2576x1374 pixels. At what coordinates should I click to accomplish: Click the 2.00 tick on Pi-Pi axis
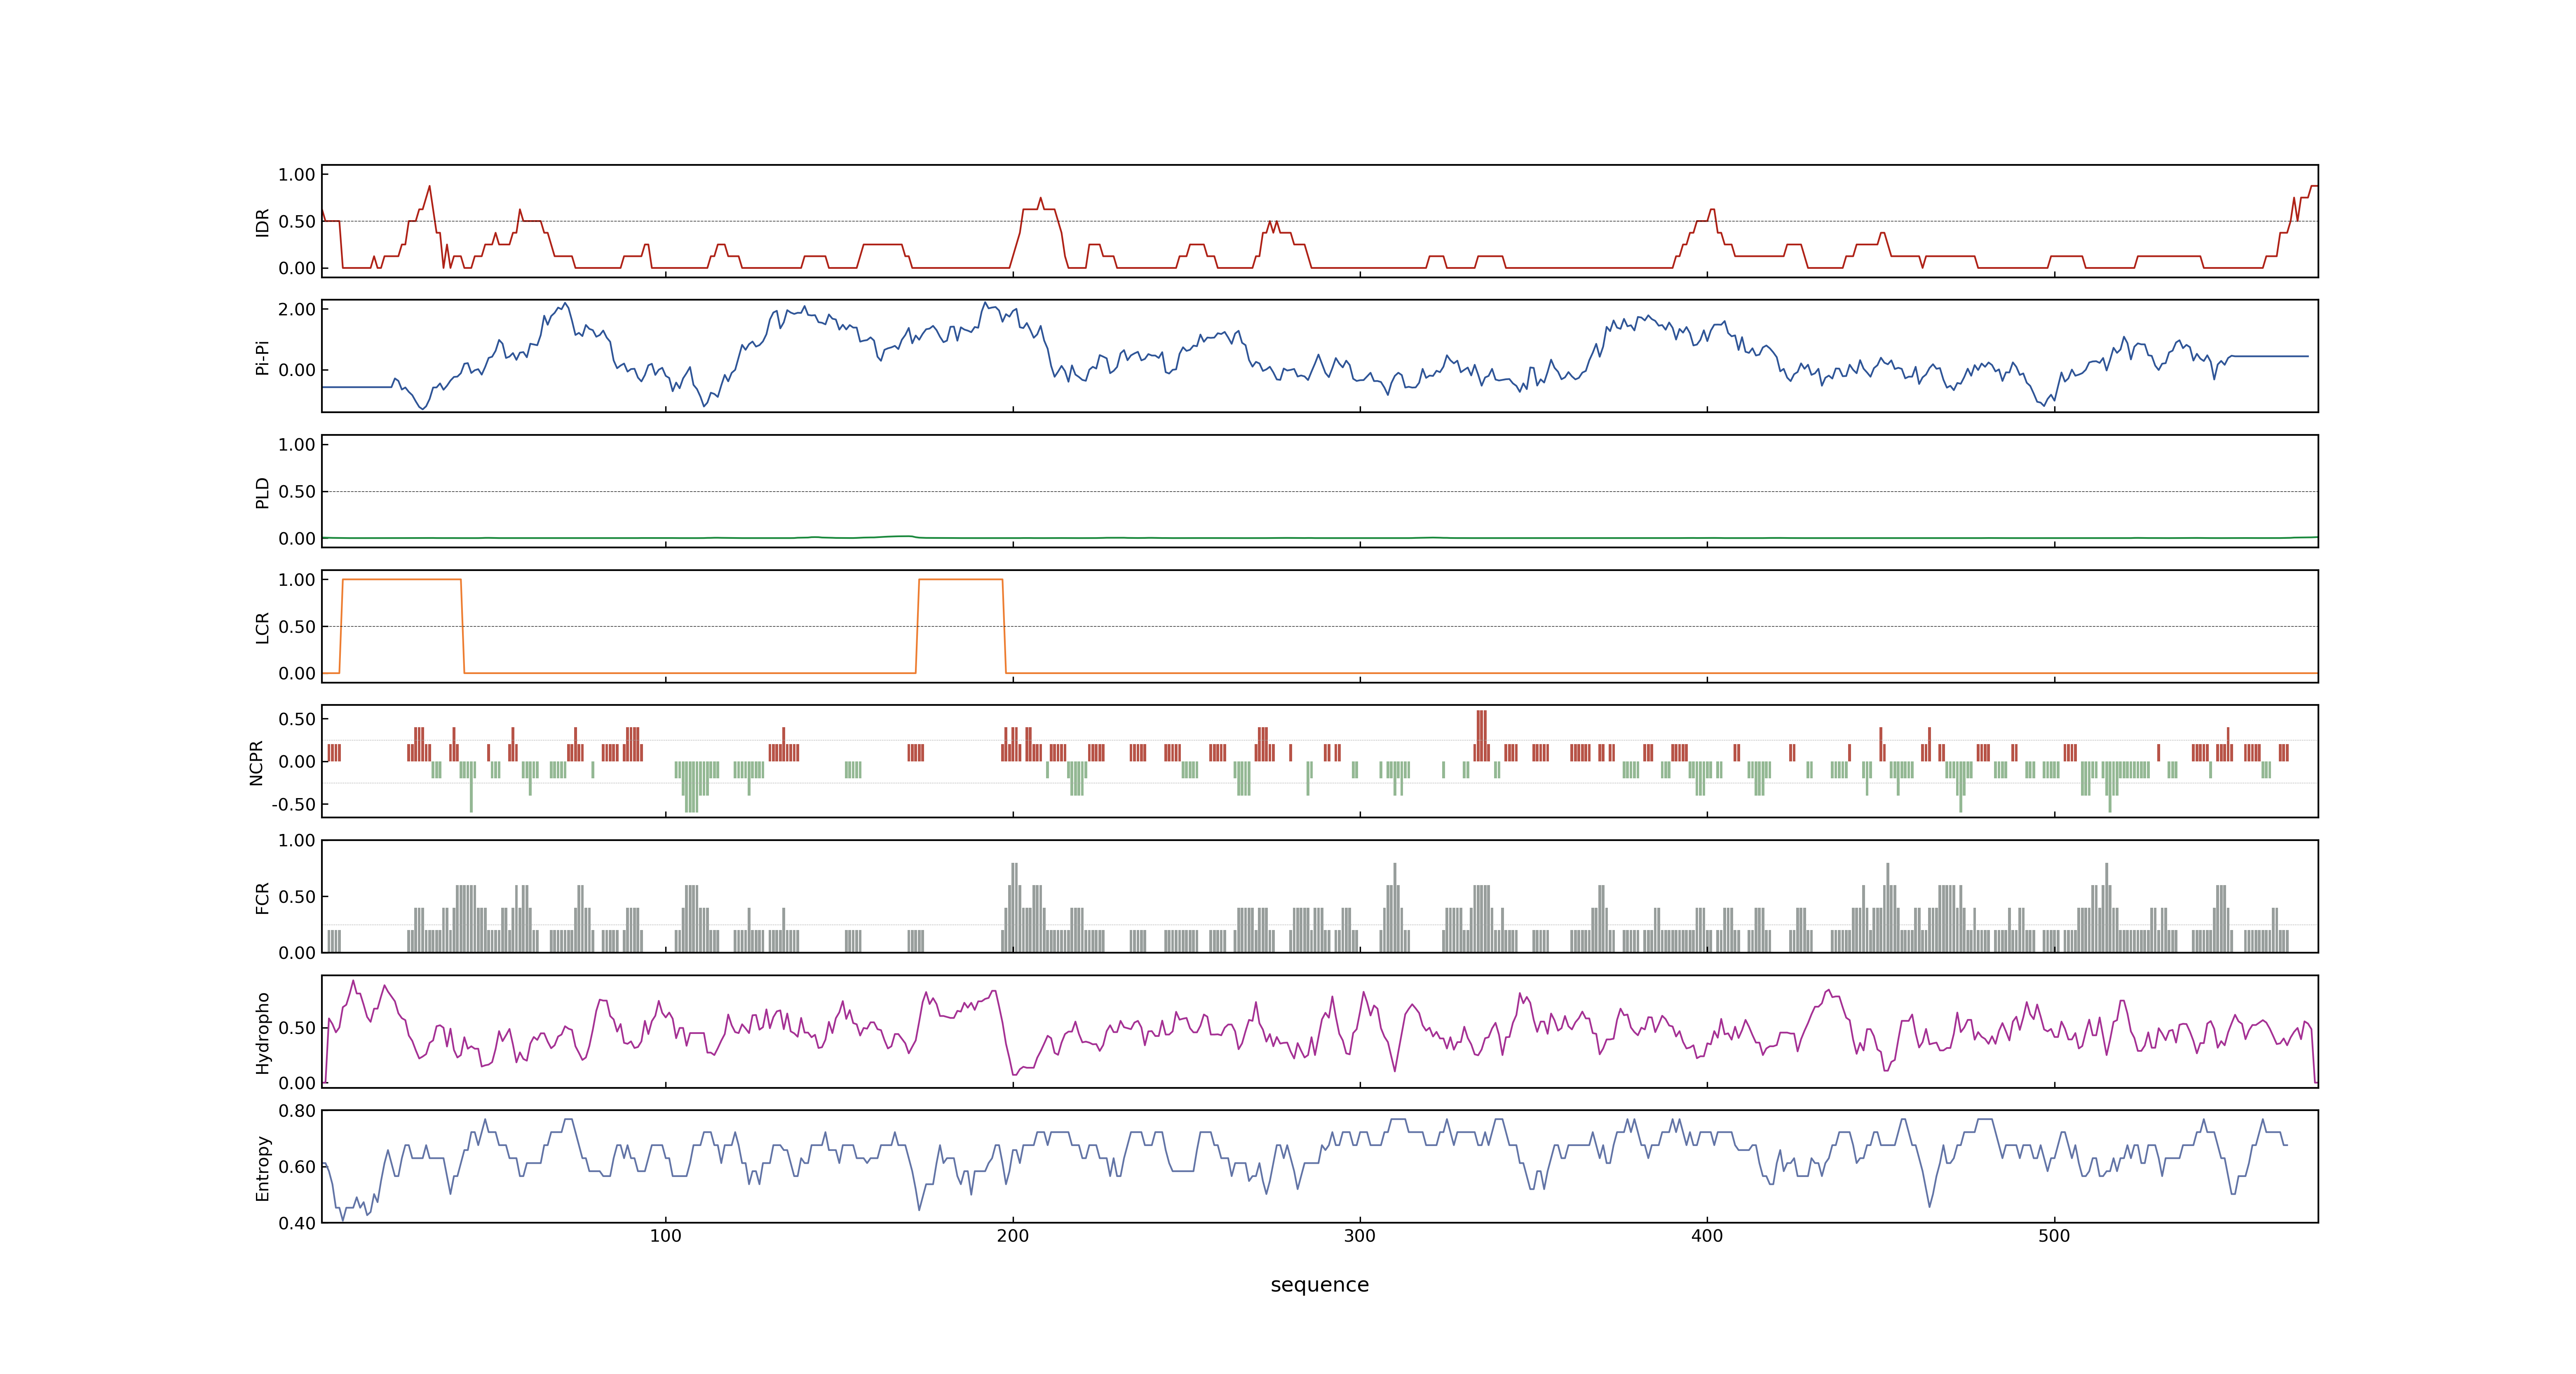click(x=297, y=309)
